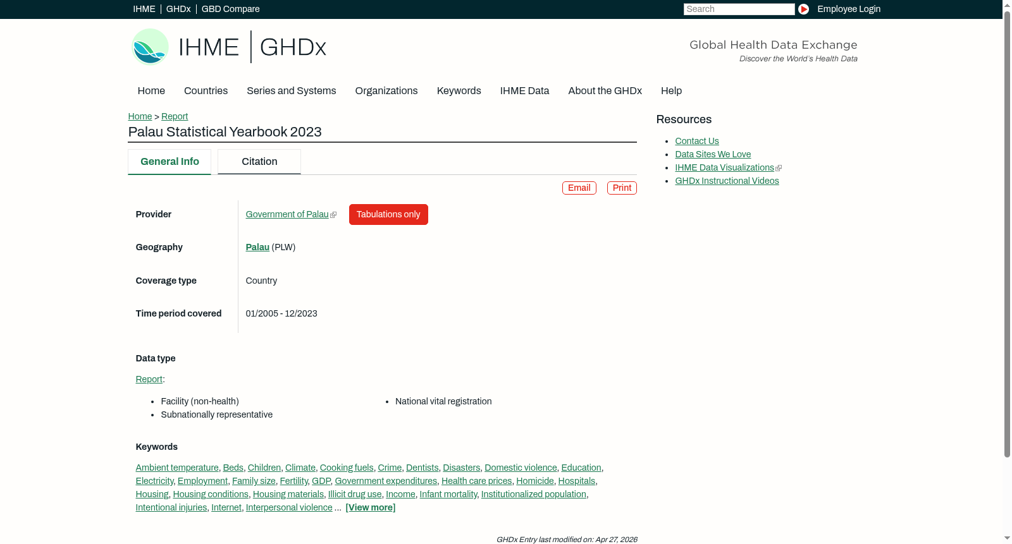Click the Print button
The image size is (1012, 544).
click(622, 188)
